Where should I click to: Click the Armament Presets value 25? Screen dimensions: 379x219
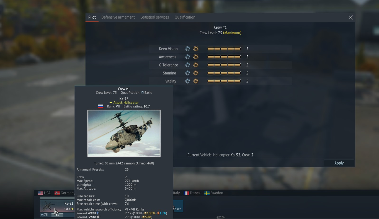(127, 169)
